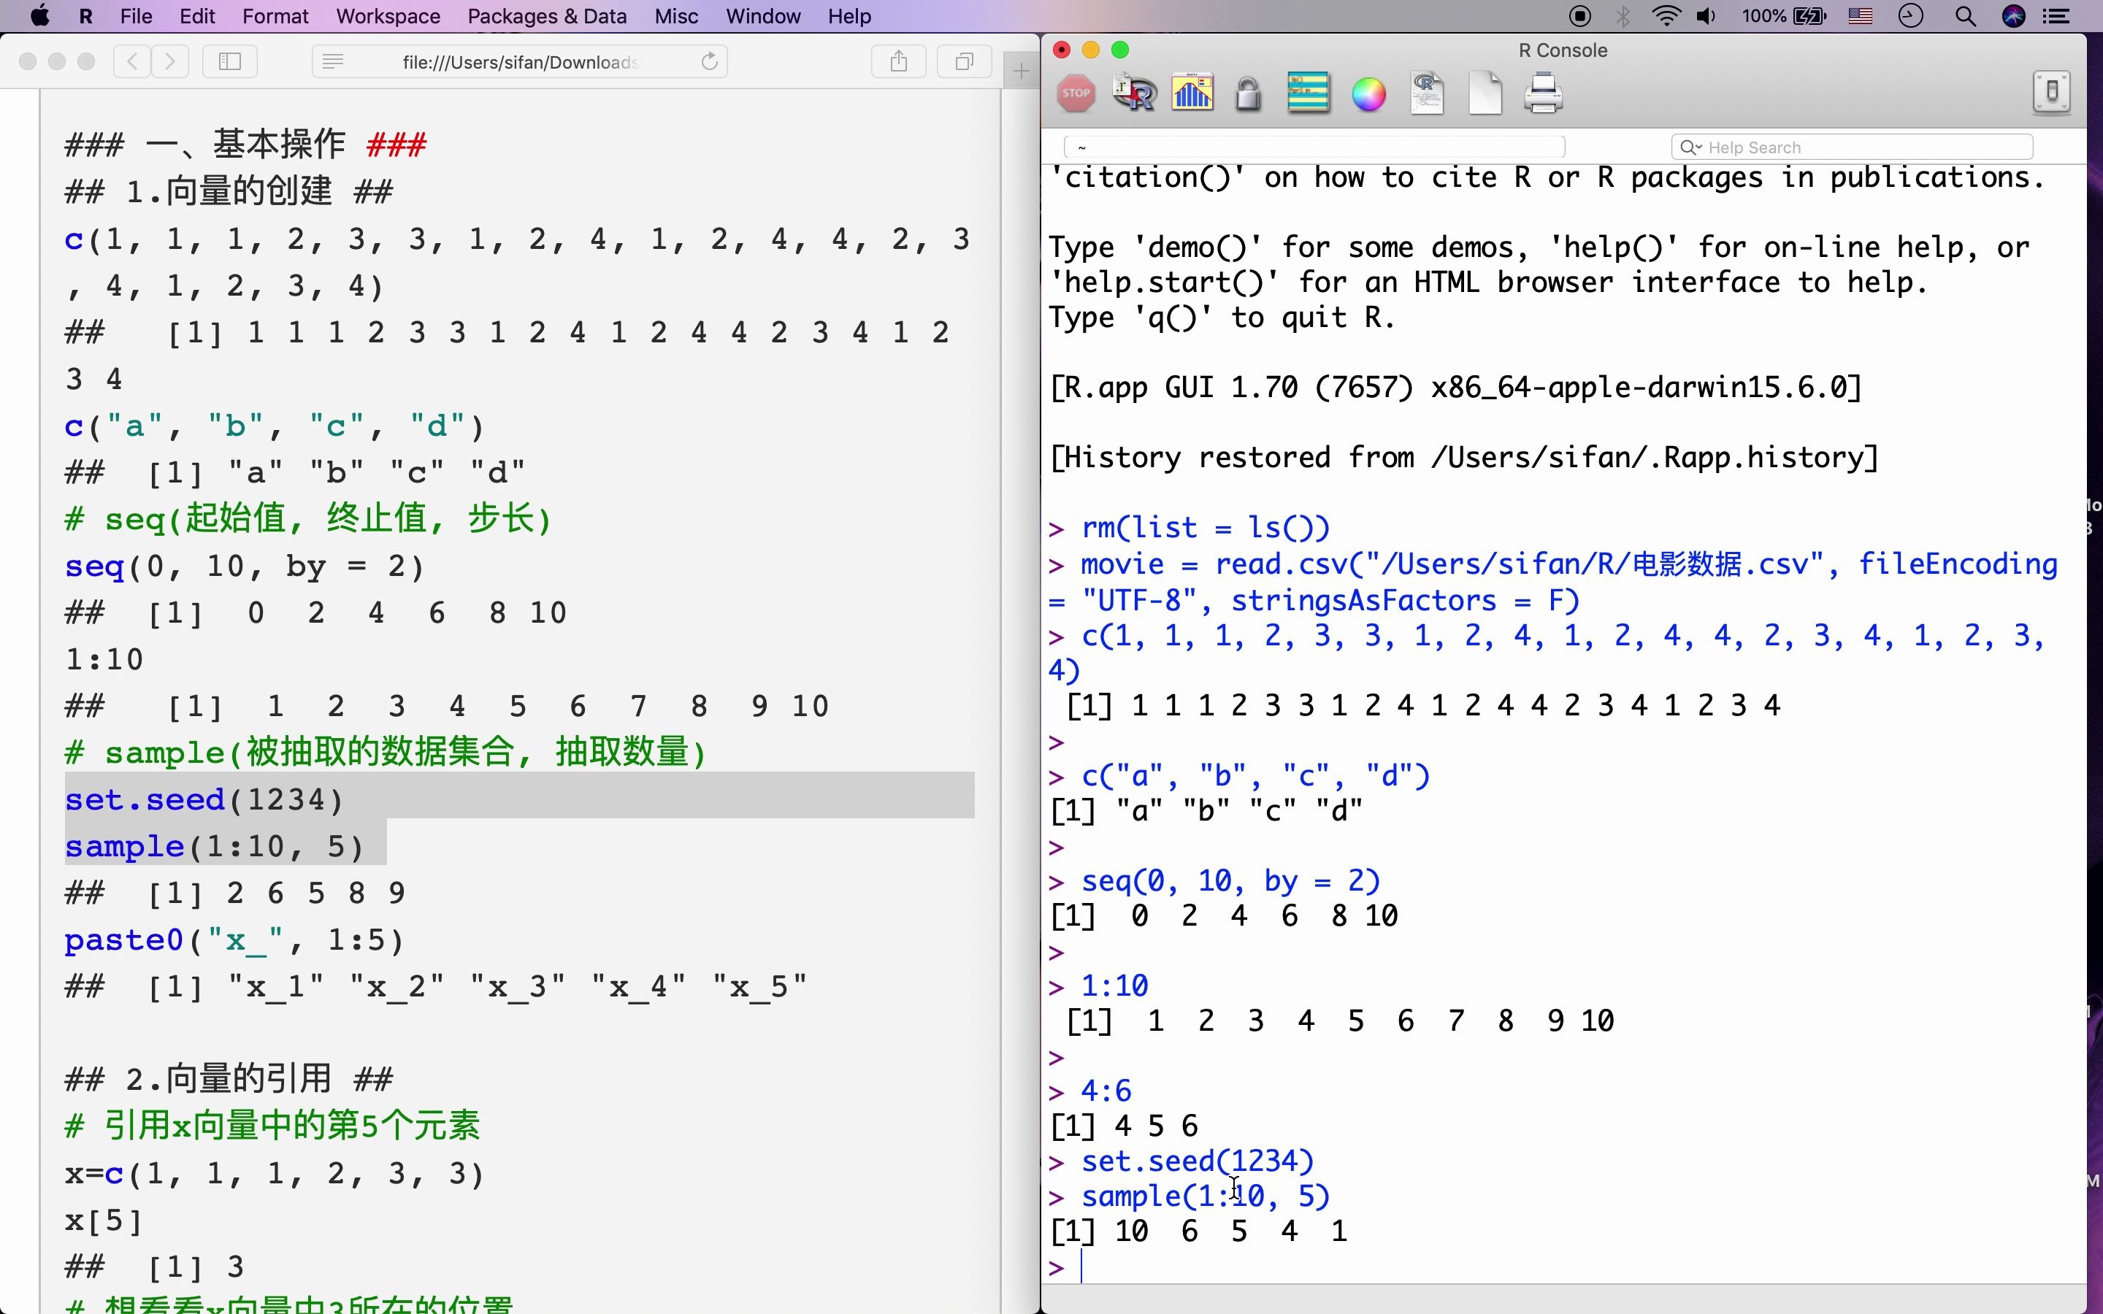The image size is (2103, 1314).
Task: Reload the page in the browser
Action: pyautogui.click(x=709, y=62)
